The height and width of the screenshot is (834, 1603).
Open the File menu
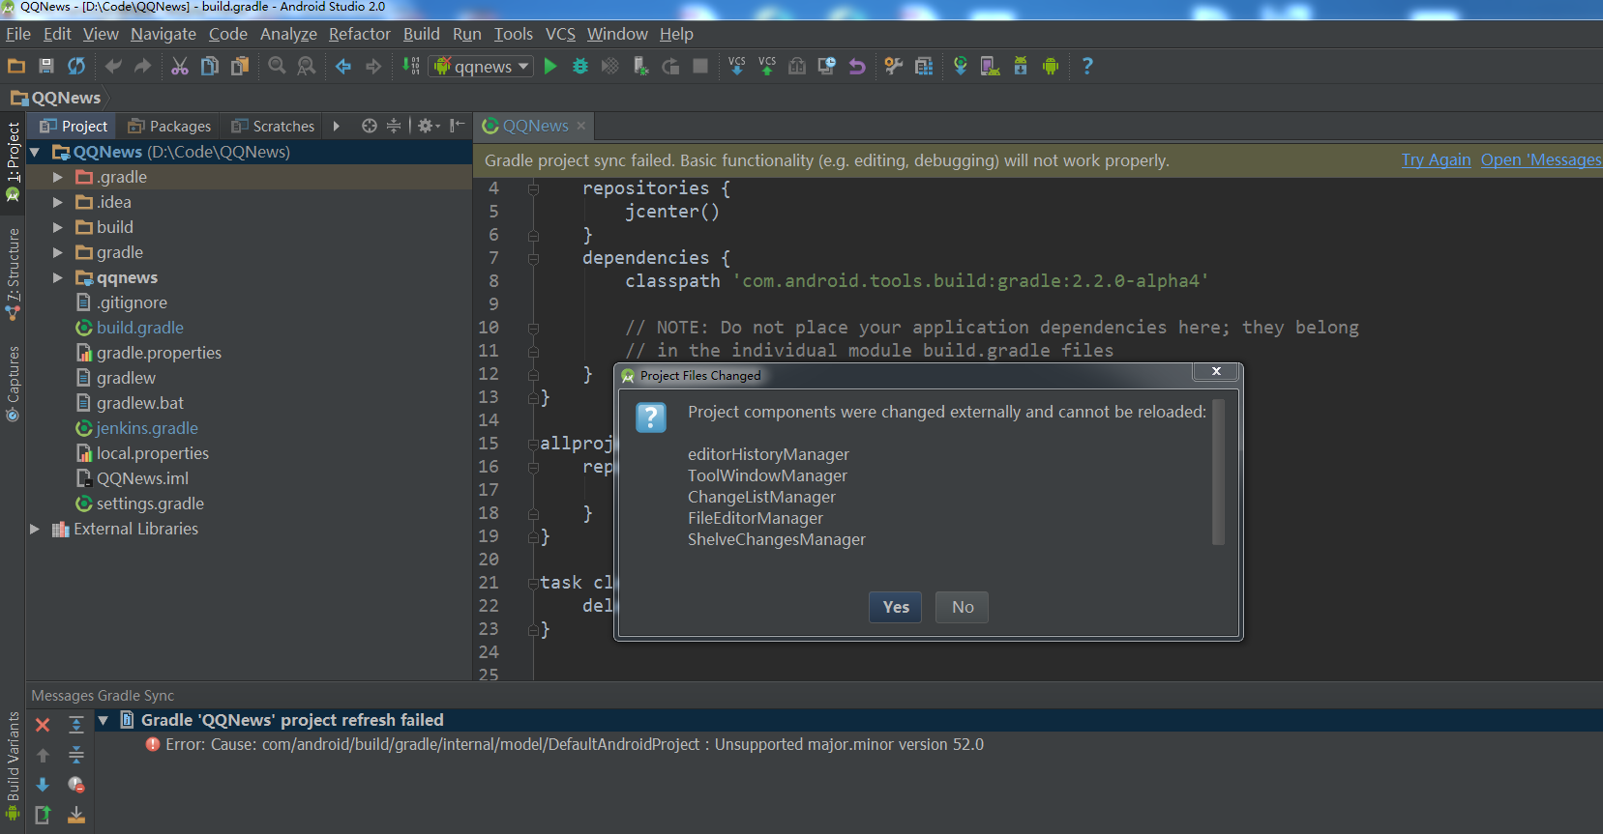coord(18,34)
